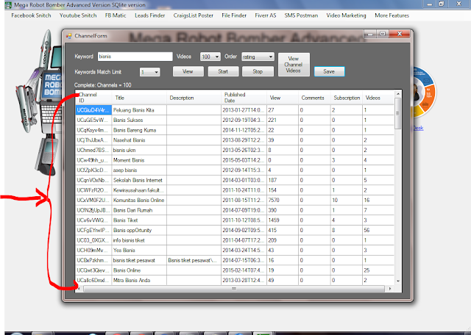Select the 'Peluang Bisnis Kita' title cell
This screenshot has width=471, height=335.
pyautogui.click(x=139, y=110)
